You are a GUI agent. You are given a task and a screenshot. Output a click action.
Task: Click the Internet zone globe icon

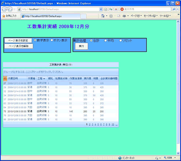[x=120, y=158]
